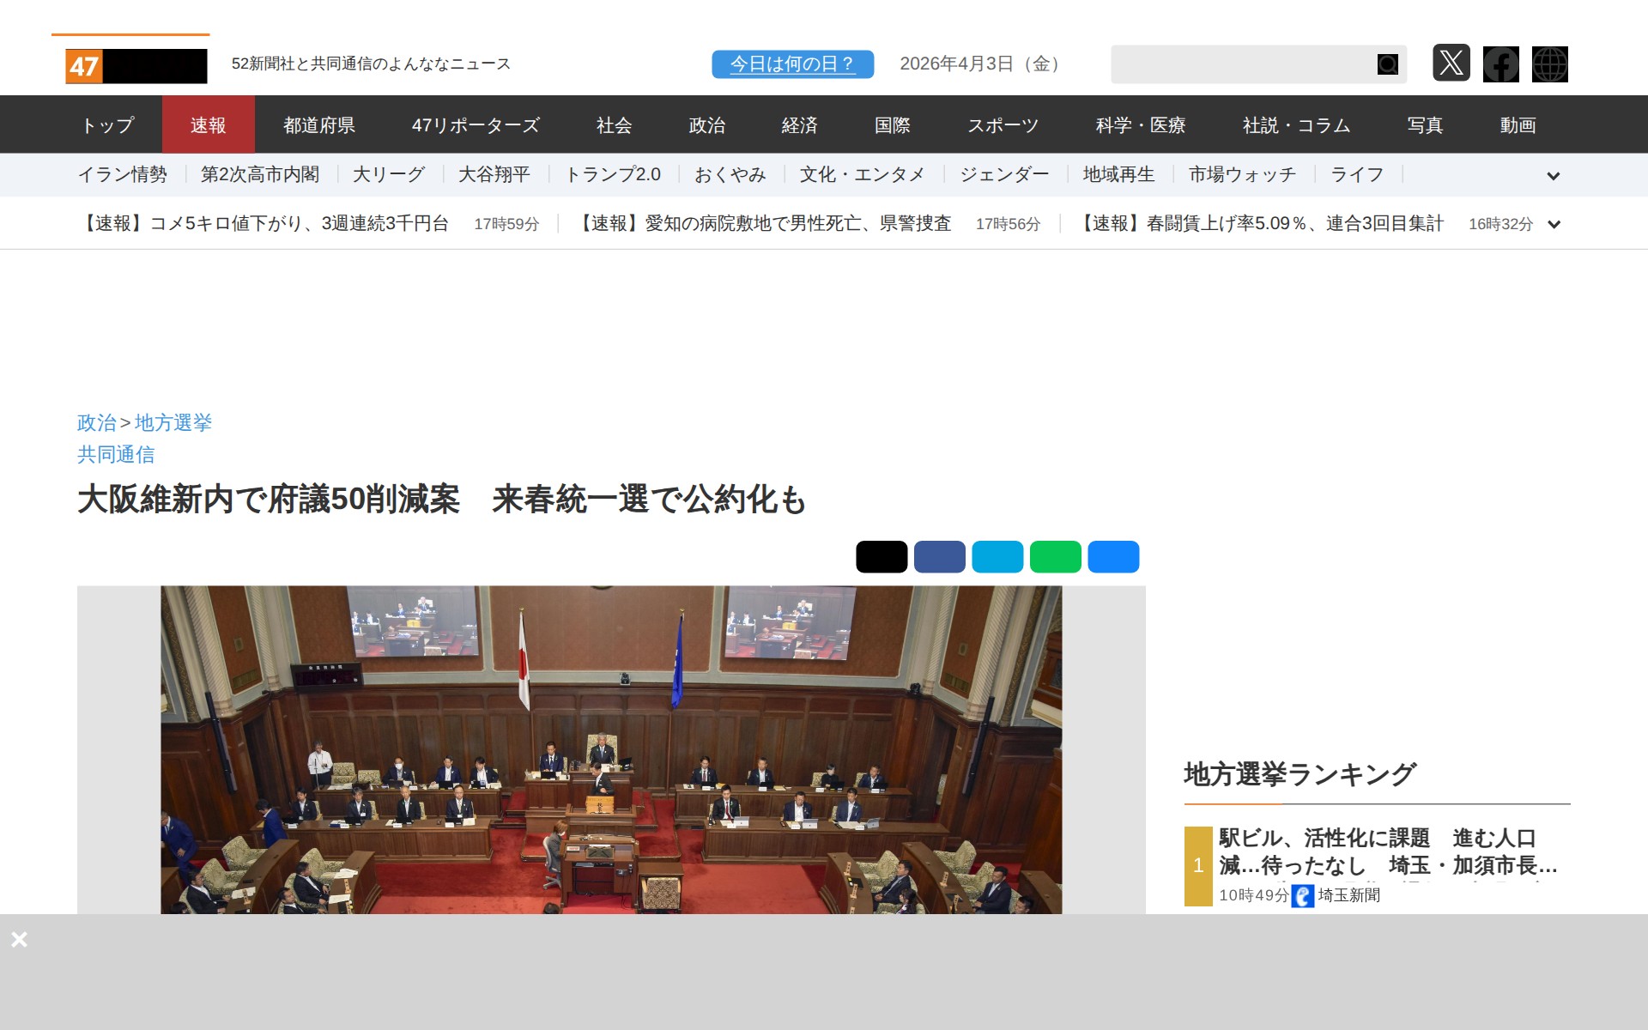Image resolution: width=1648 pixels, height=1030 pixels.
Task: Open the スポーツ menu item
Action: [1003, 125]
